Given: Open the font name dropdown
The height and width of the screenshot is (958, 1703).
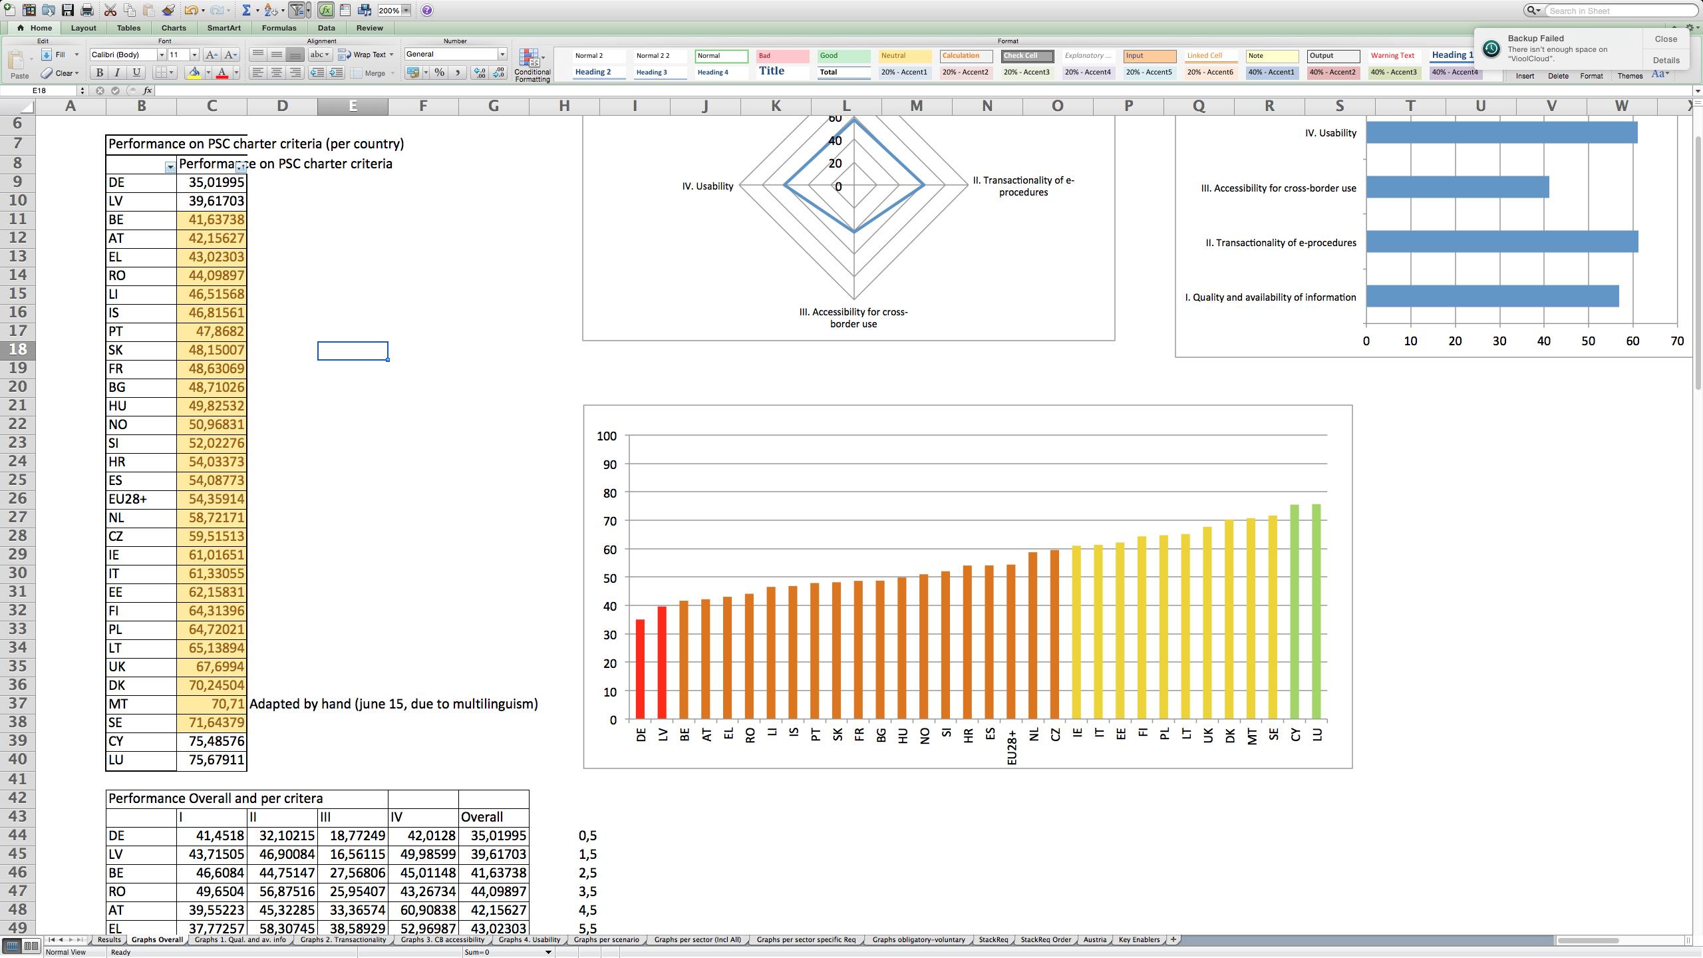Looking at the screenshot, I should 161,55.
